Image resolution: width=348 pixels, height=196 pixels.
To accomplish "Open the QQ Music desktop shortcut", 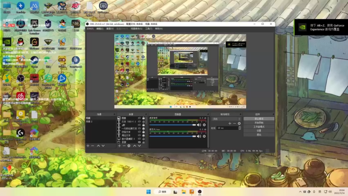I will click(7, 80).
